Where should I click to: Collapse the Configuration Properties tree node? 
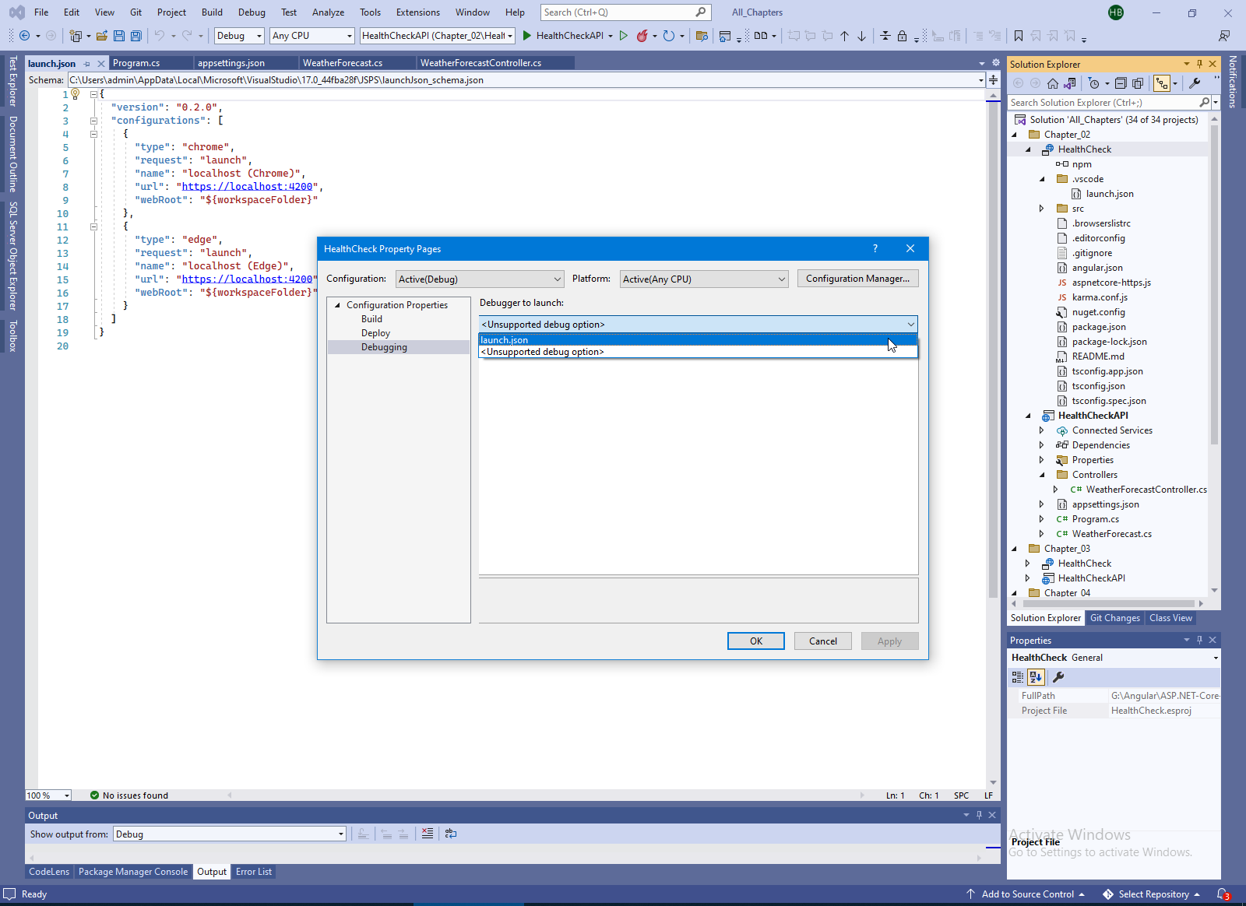click(338, 305)
